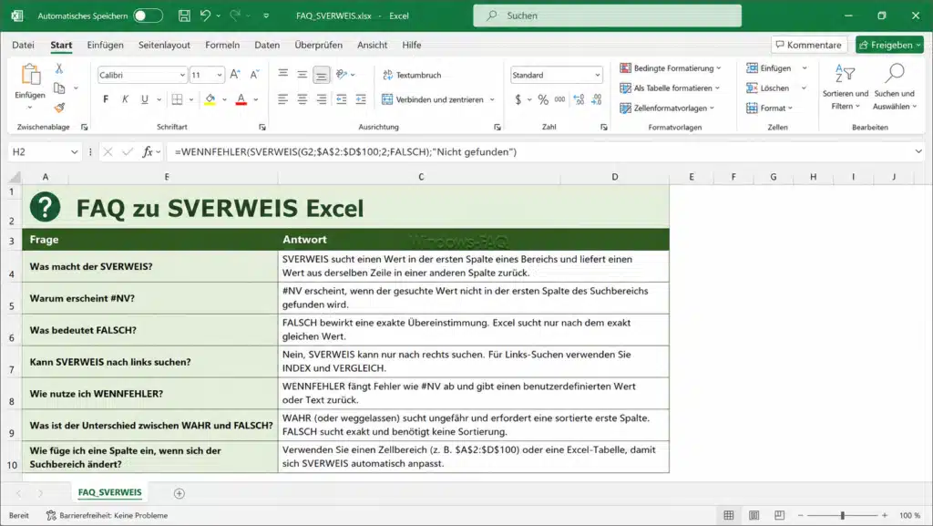Switch to Page Layout view icon
933x526 pixels.
click(x=754, y=516)
